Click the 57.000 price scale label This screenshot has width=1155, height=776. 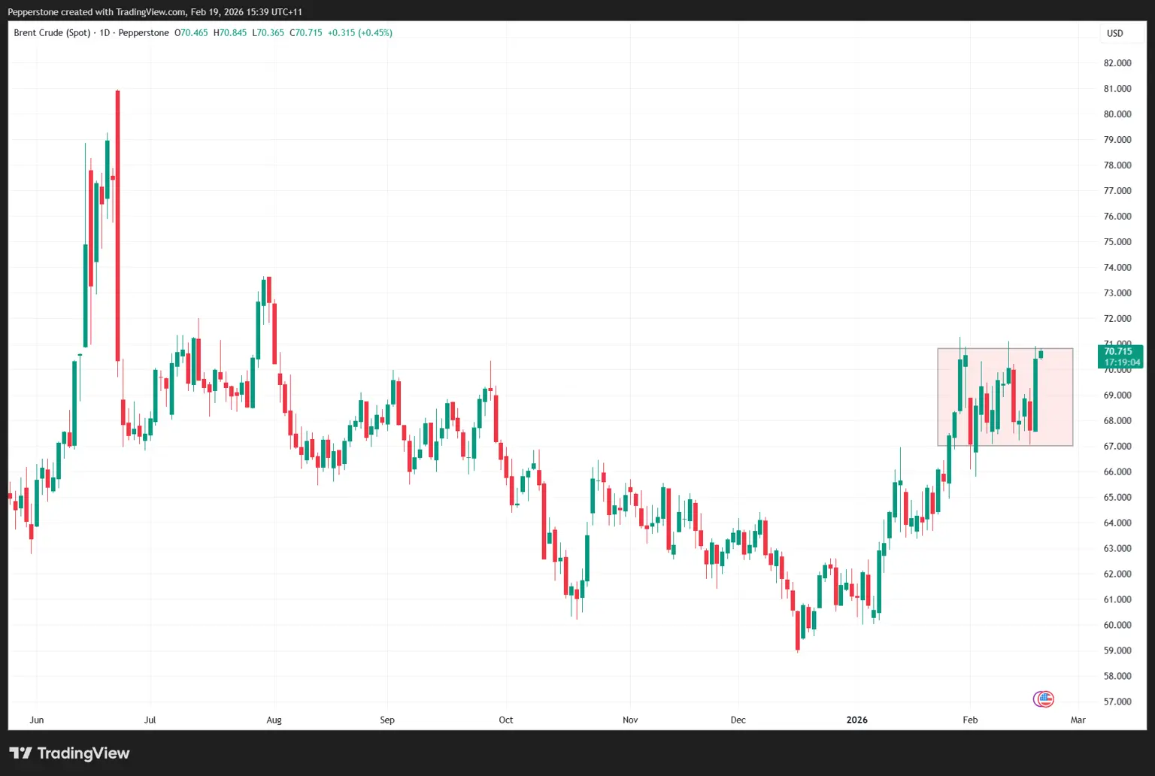pos(1117,702)
